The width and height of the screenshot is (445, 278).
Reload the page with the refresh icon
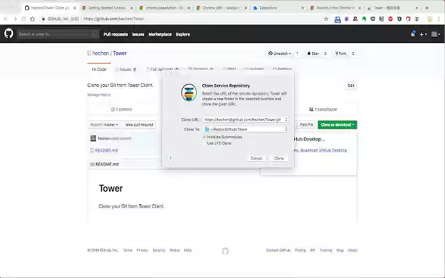click(24, 19)
